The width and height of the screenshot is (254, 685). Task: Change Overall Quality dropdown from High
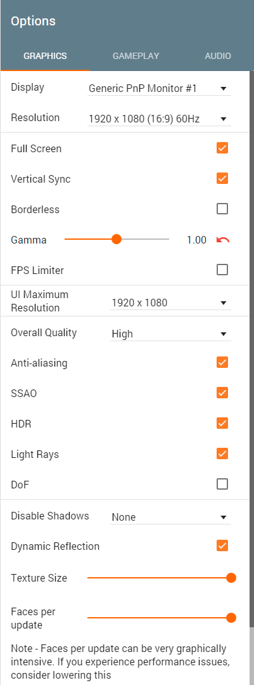point(170,334)
